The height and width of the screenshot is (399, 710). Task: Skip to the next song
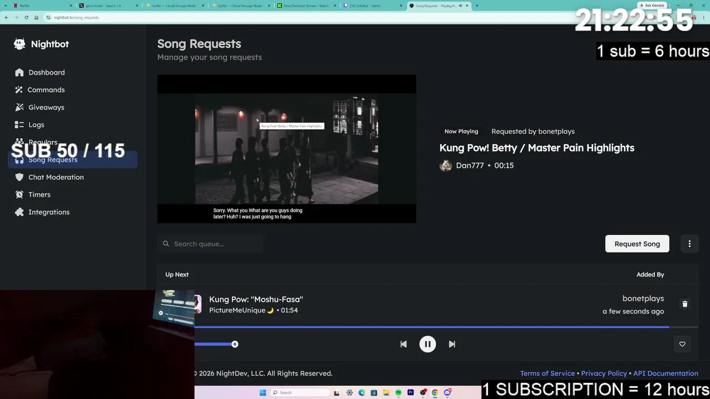[452, 344]
